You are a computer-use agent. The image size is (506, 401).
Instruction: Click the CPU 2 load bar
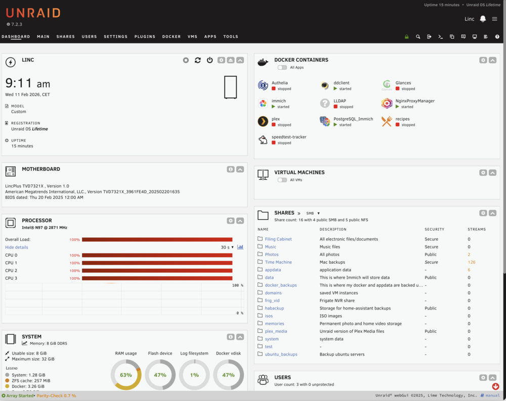pyautogui.click(x=157, y=271)
